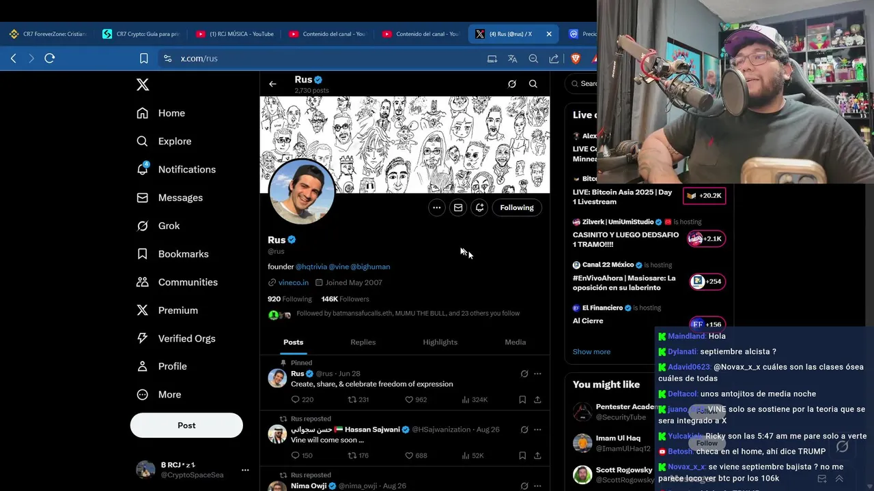The height and width of the screenshot is (491, 874).
Task: Toggle post notifications for Rus
Action: point(480,207)
